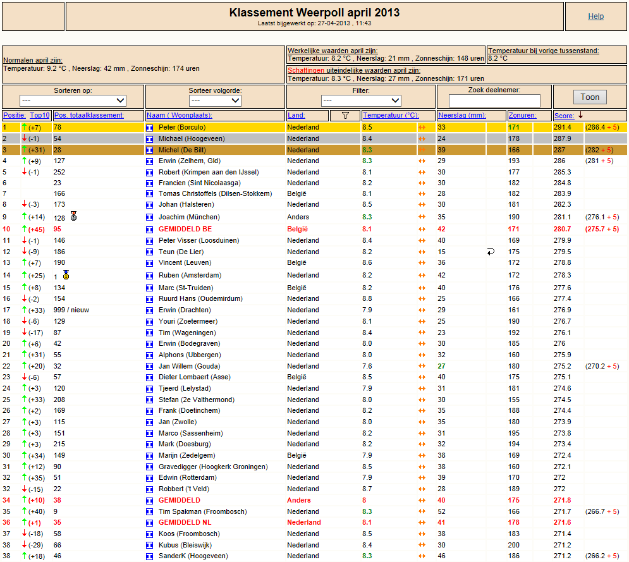Click the bronze medal icon in Joachim's row
The image size is (629, 562).
pyautogui.click(x=73, y=216)
